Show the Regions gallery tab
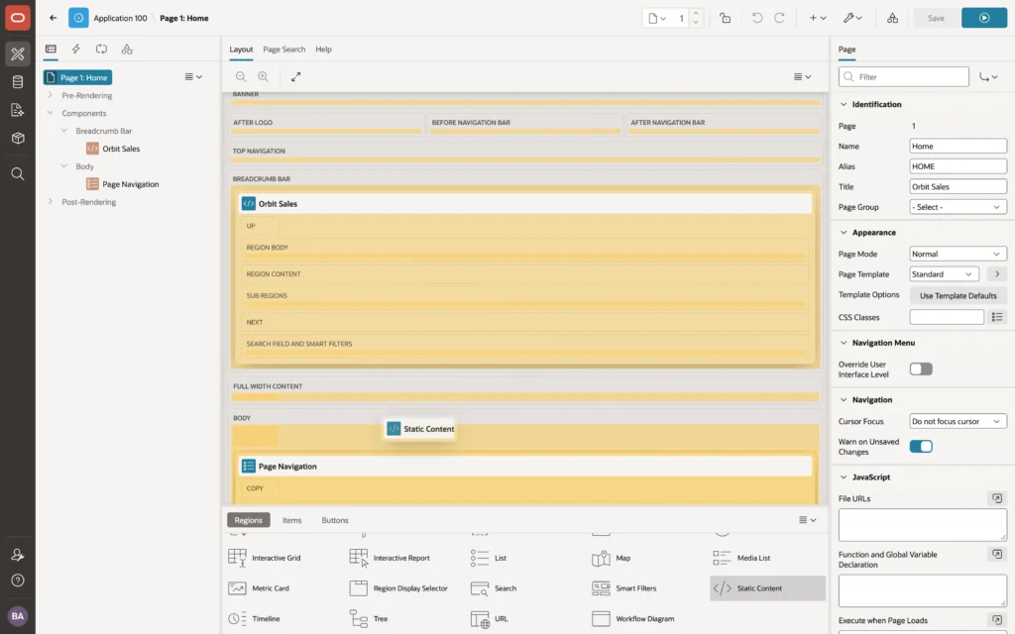This screenshot has height=634, width=1015. [x=248, y=520]
